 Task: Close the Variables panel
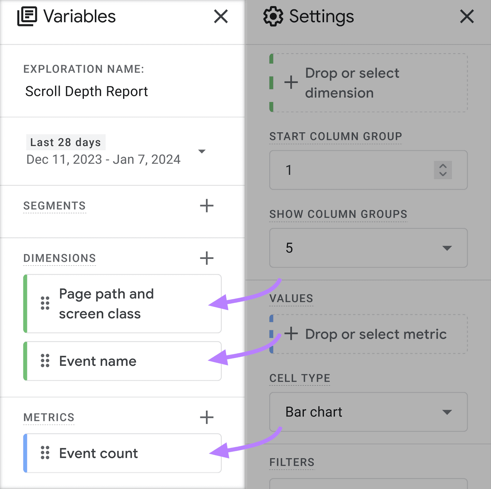[221, 17]
